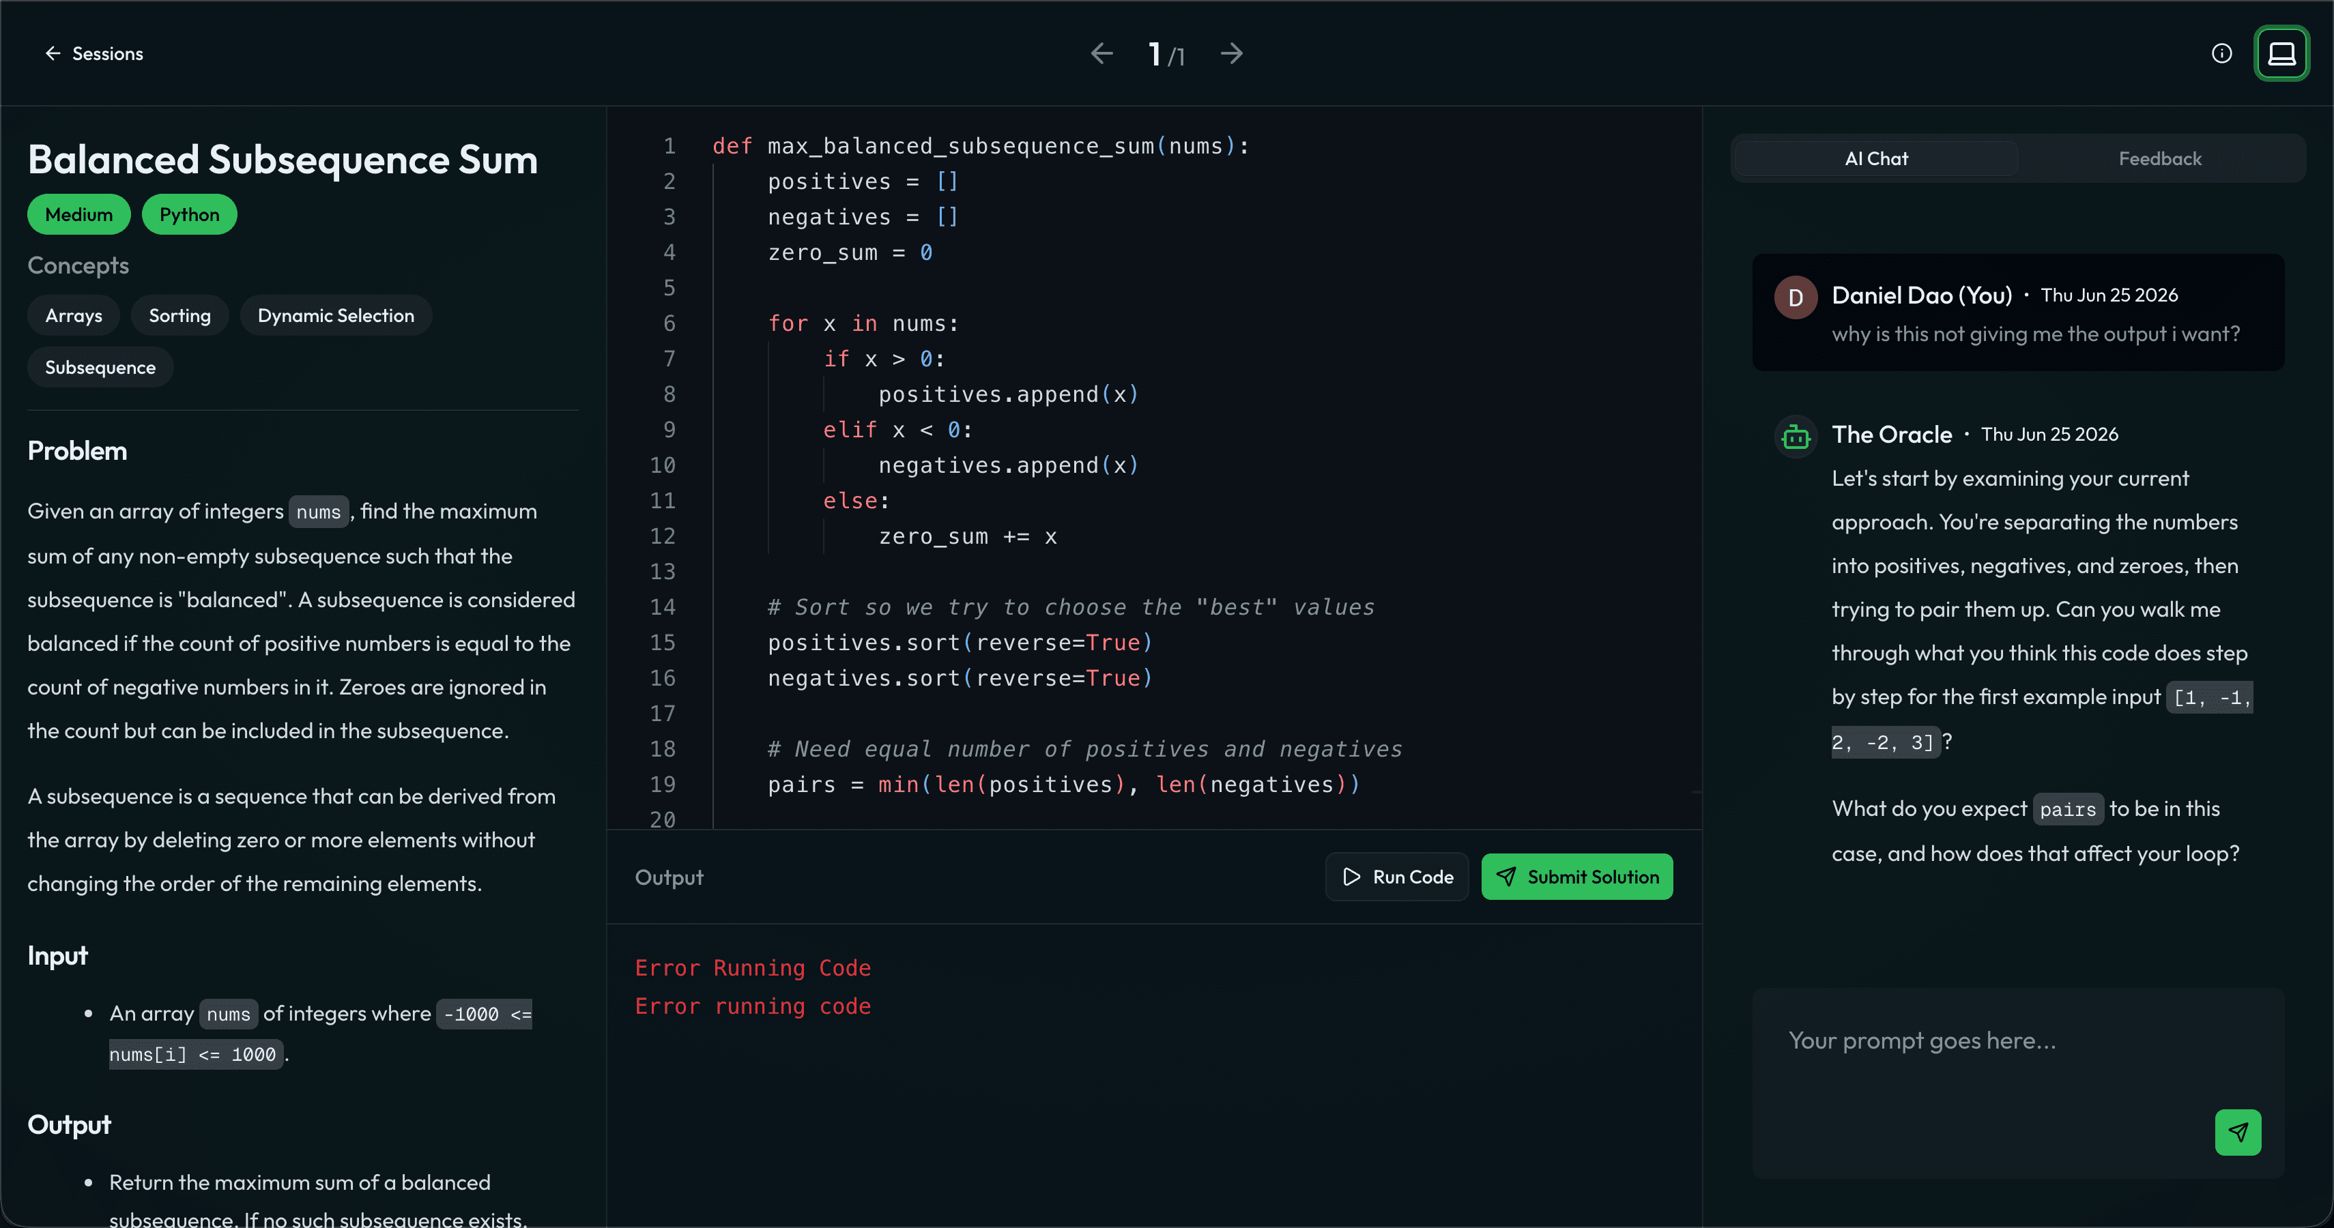2334x1228 pixels.
Task: Click code line 'zero_sum = 0'
Action: tap(850, 252)
